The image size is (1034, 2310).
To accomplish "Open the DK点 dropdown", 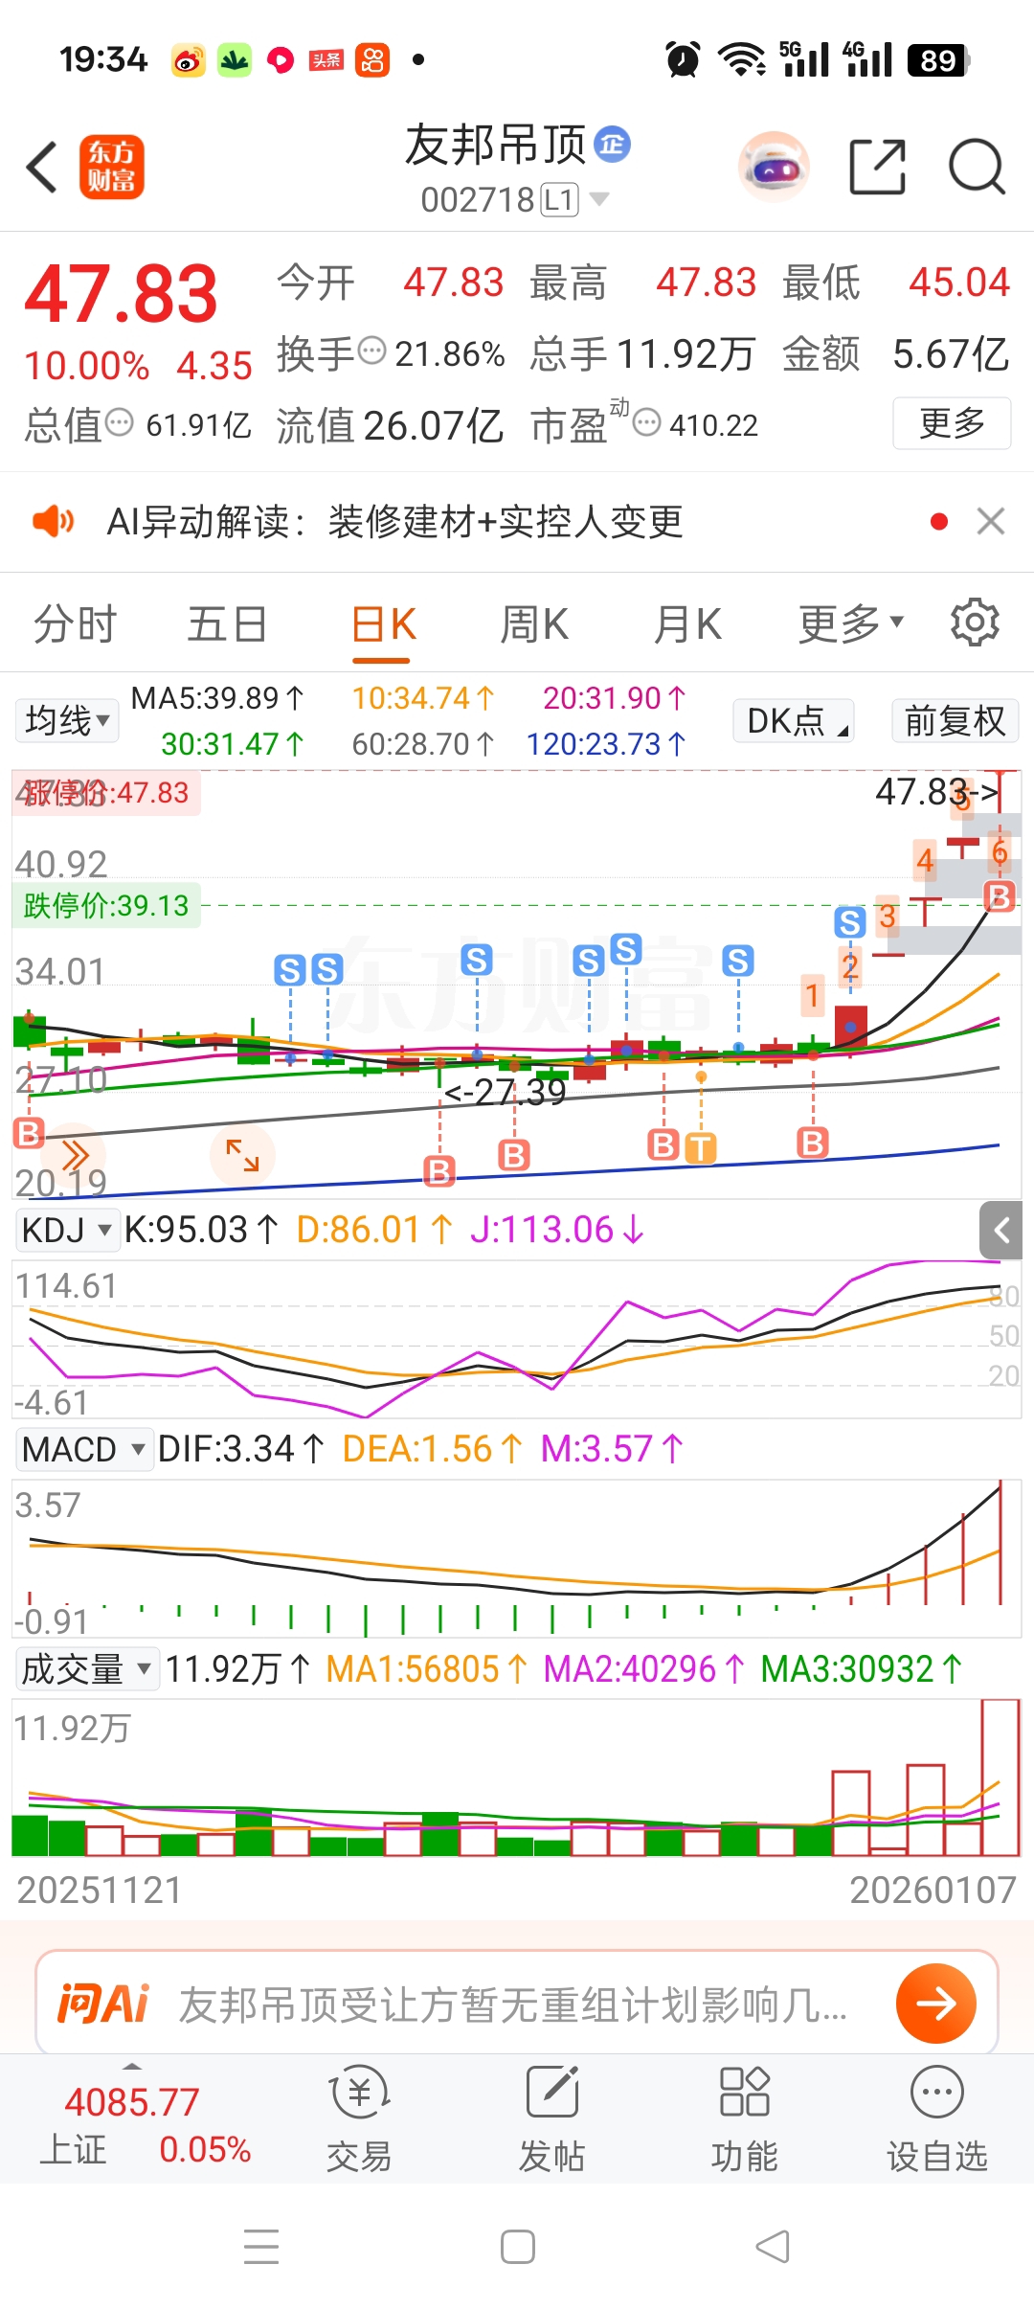I will coord(794,720).
